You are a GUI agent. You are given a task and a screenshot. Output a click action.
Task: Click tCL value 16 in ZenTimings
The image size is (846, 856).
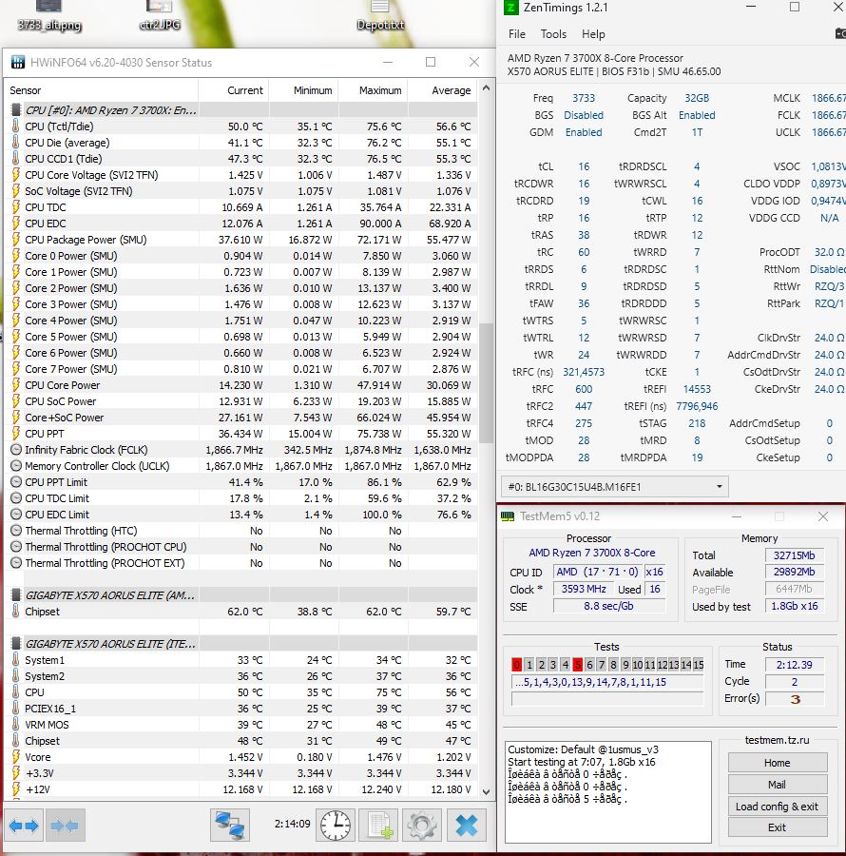click(x=584, y=166)
